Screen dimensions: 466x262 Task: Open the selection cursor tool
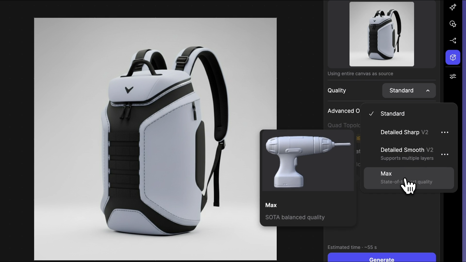[x=453, y=24]
